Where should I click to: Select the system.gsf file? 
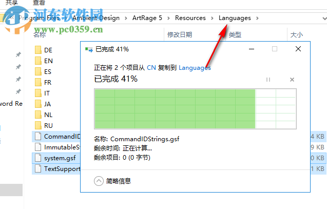(56, 158)
